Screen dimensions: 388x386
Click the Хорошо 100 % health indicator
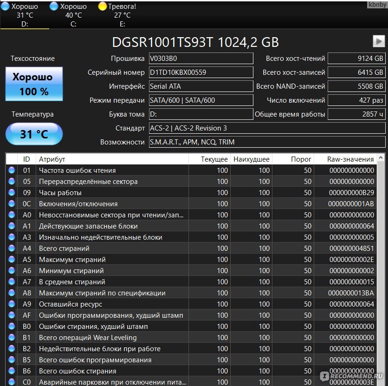coord(33,84)
